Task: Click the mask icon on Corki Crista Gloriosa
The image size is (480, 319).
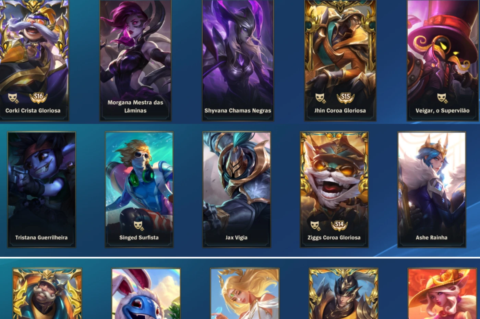Action: [x=13, y=98]
